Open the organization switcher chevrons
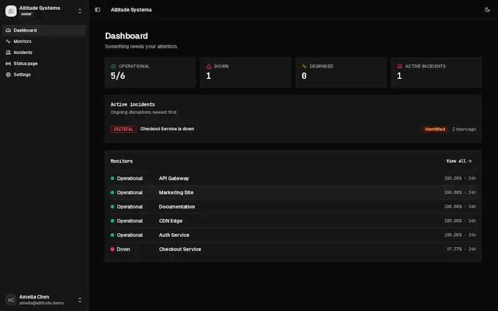The width and height of the screenshot is (498, 311). [x=80, y=11]
